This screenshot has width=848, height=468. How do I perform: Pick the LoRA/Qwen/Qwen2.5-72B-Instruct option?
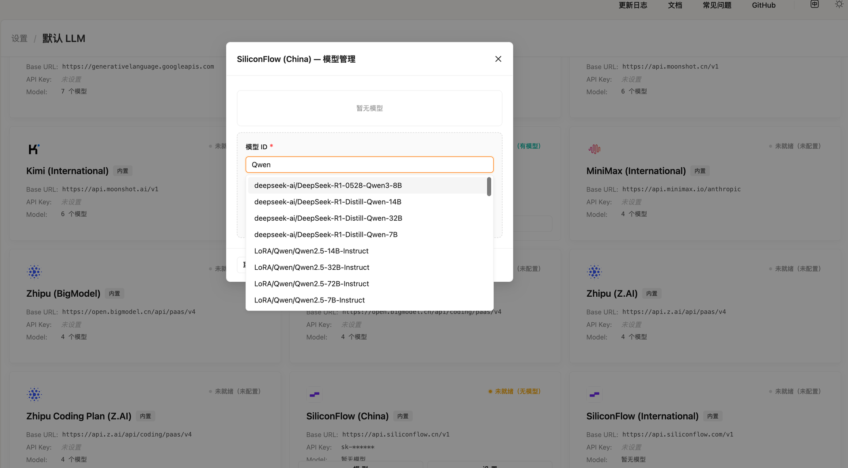tap(367, 283)
